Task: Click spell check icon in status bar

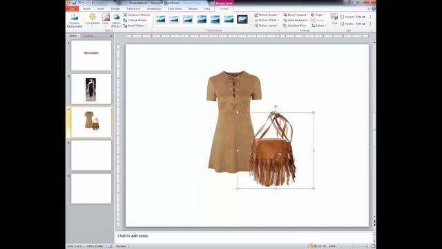Action: point(110,246)
